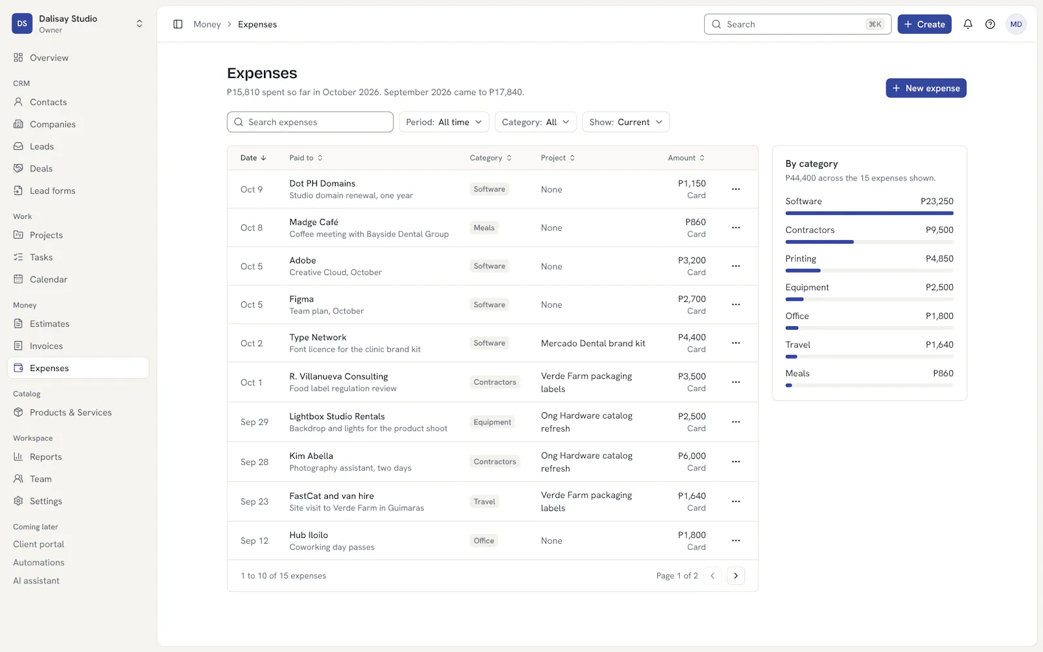Open the Show: Current dropdown

pos(626,122)
